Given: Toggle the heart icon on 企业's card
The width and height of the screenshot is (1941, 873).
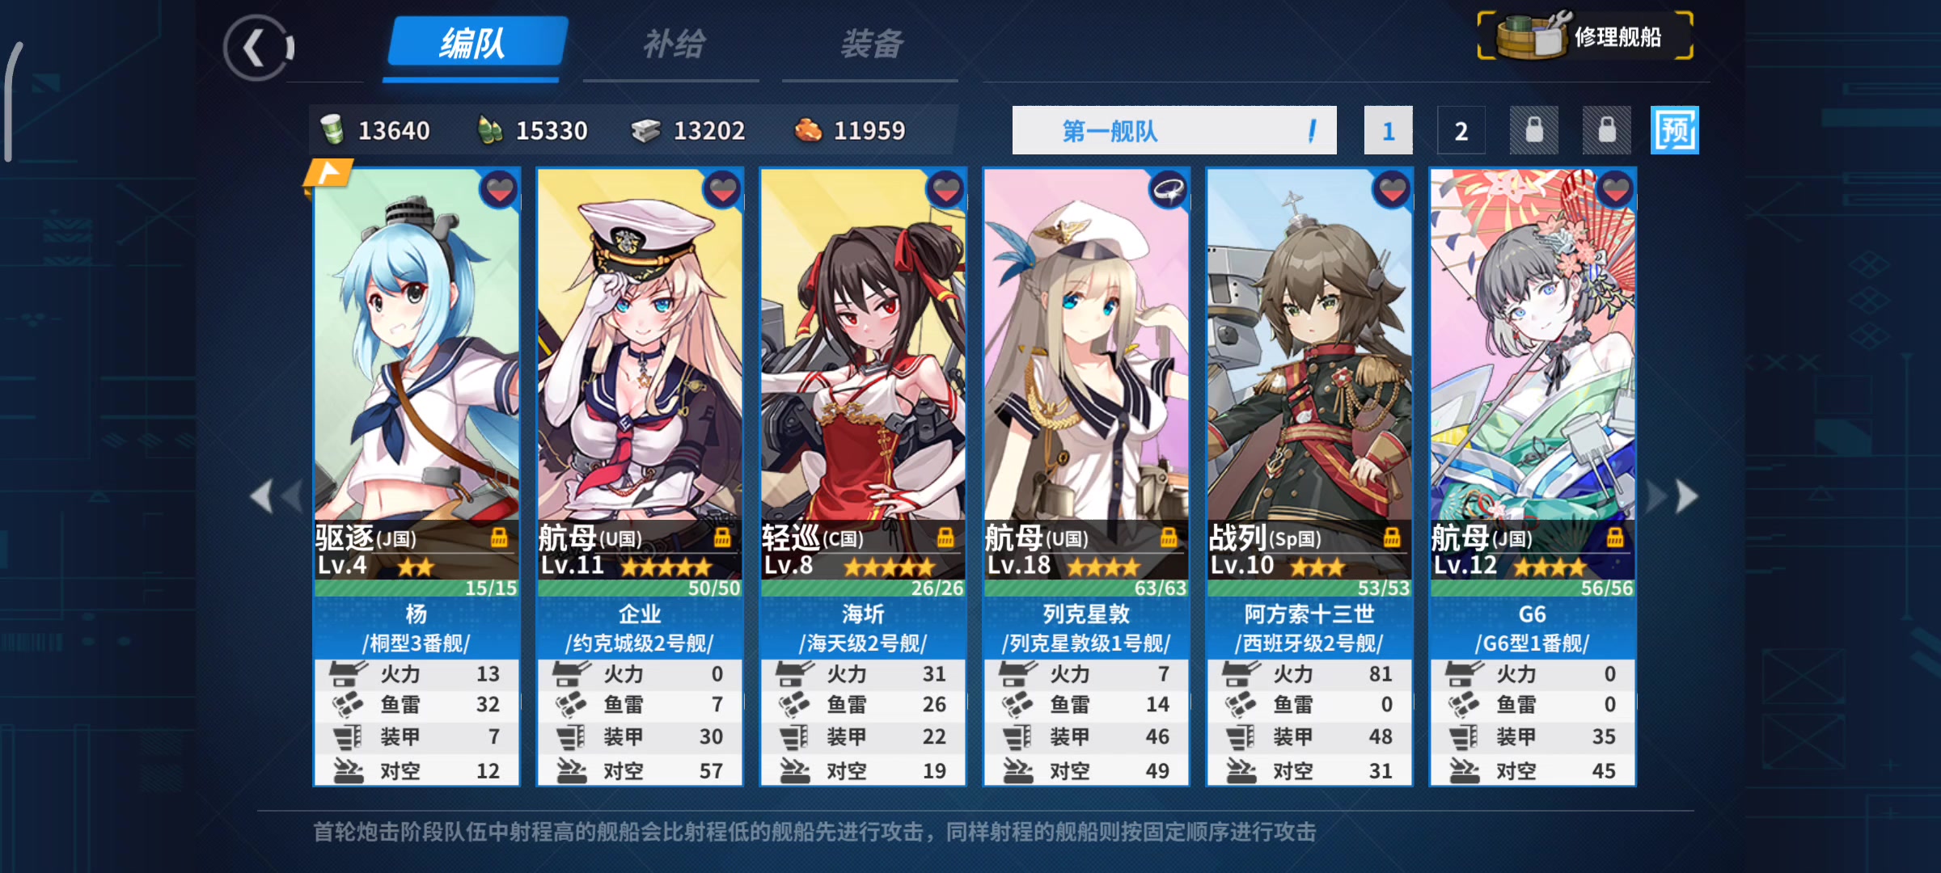Looking at the screenshot, I should pyautogui.click(x=723, y=190).
